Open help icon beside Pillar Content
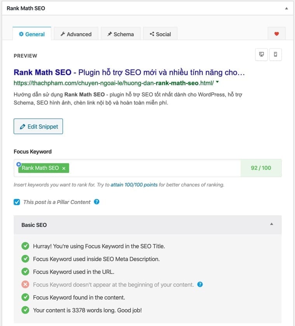The image size is (295, 326). pyautogui.click(x=97, y=202)
